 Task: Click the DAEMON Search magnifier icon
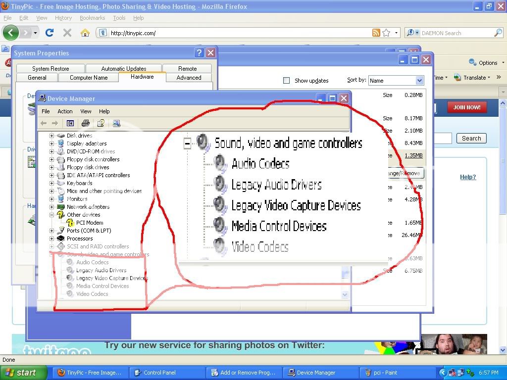(x=498, y=33)
